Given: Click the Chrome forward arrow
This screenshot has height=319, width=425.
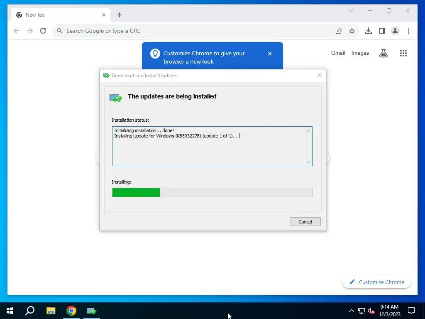Looking at the screenshot, I should (30, 31).
